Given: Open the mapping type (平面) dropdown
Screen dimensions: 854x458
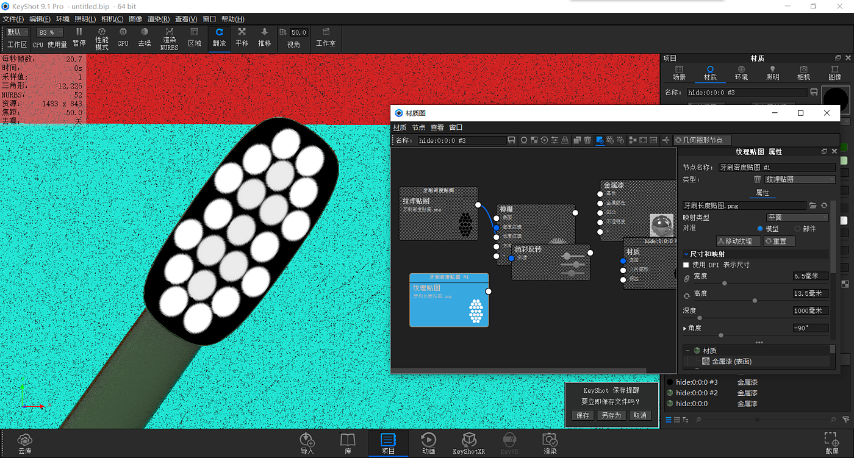Looking at the screenshot, I should [x=797, y=217].
